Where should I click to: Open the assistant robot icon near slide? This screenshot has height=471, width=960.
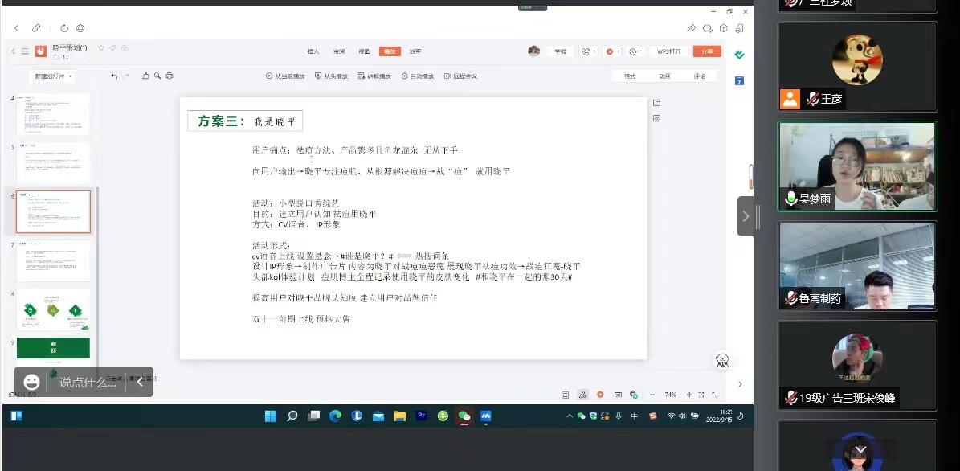(x=722, y=361)
